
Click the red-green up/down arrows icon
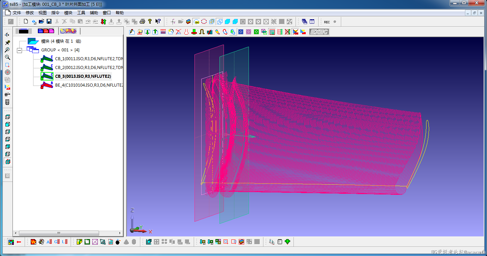coord(103,22)
